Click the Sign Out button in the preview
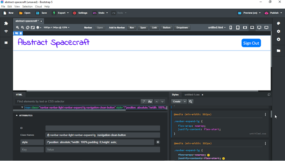285x161 pixels. pos(251,43)
